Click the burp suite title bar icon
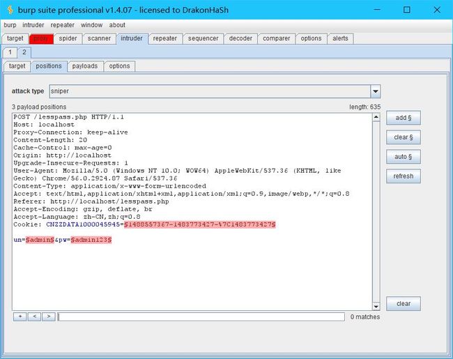The width and height of the screenshot is (453, 359). (10, 10)
